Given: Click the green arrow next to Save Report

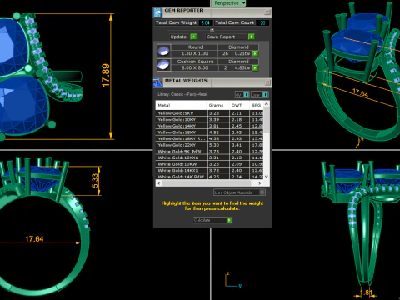Looking at the screenshot, I should [x=251, y=37].
